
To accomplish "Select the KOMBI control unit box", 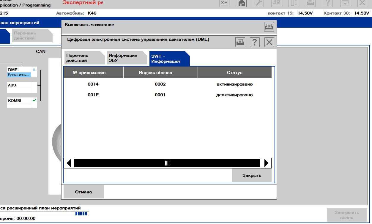I will (19, 100).
